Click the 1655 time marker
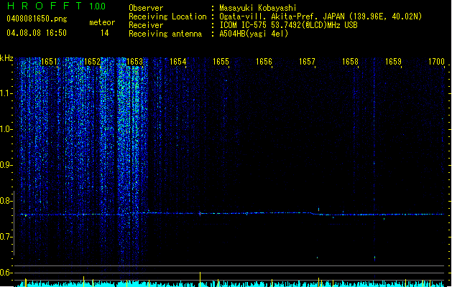The width and height of the screenshot is (452, 287). 221,62
